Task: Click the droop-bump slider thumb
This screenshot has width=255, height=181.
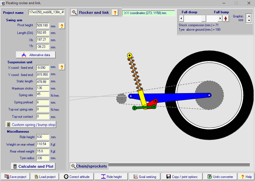Action: pyautogui.click(x=203, y=19)
